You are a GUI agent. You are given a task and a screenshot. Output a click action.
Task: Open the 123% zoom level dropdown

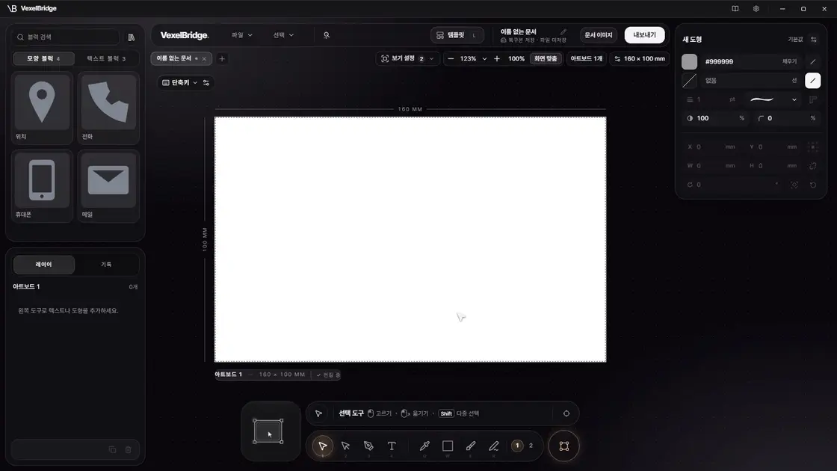473,59
